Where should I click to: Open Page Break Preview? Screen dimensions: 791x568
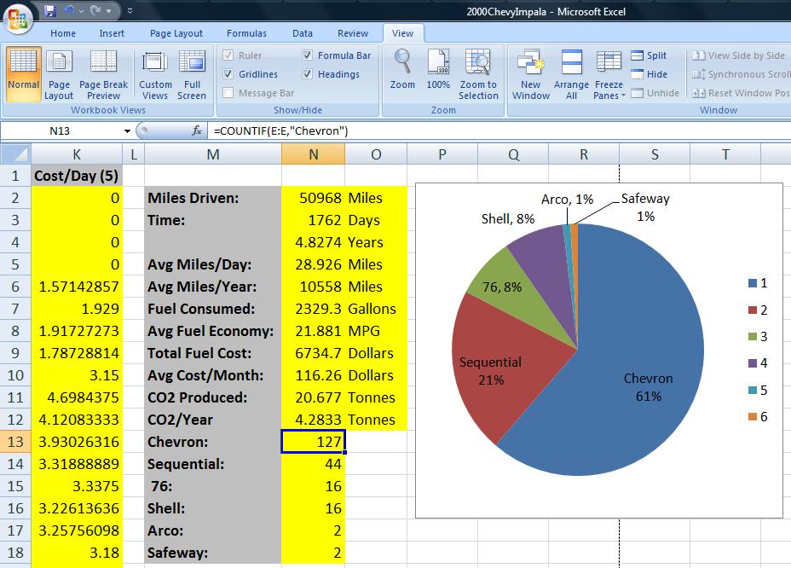103,74
